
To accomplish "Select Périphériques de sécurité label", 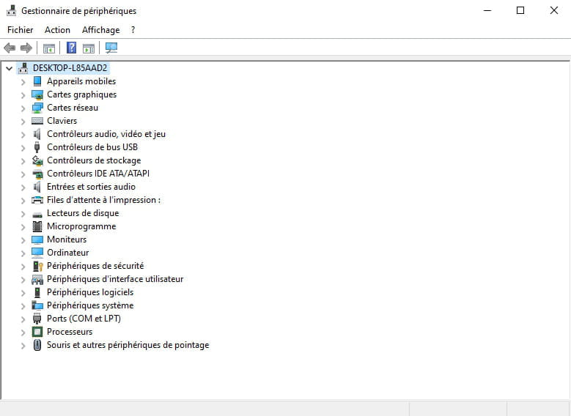I will tap(95, 266).
